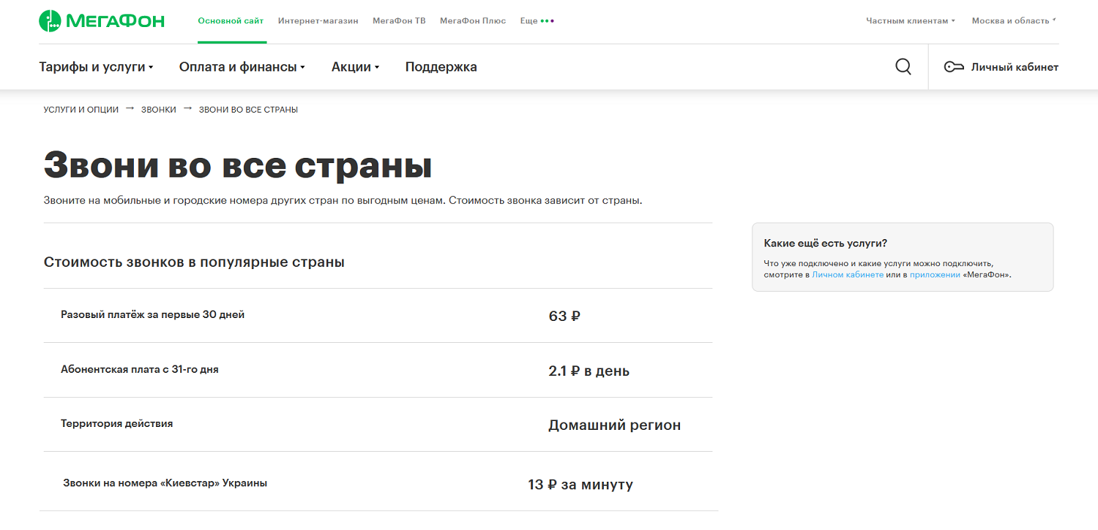The width and height of the screenshot is (1098, 530).
Task: Click Абонентская плата с 31-го дня
Action: (x=140, y=370)
